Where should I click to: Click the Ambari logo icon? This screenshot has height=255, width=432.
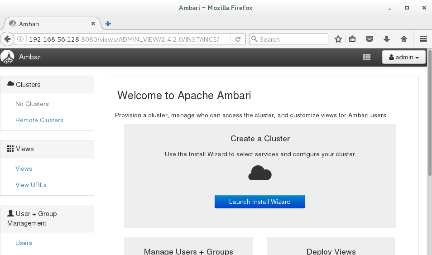coord(8,57)
